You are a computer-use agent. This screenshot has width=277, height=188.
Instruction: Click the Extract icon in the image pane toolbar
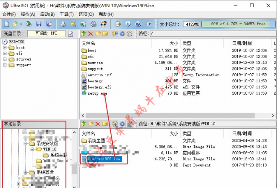(x=115, y=34)
